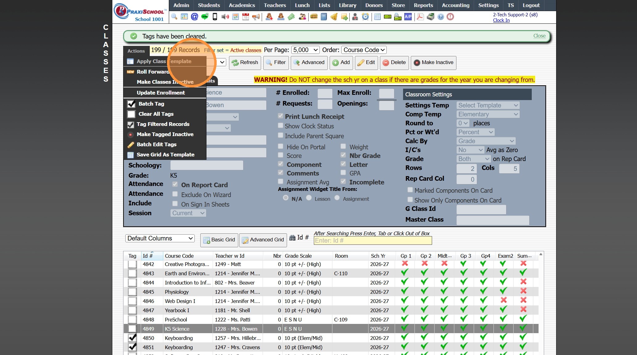The image size is (637, 355).
Task: Open the Per Page 5,000 dropdown
Action: tap(305, 50)
